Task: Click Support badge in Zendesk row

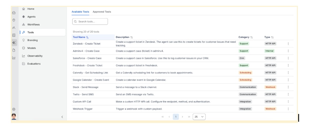Action: 244,43
